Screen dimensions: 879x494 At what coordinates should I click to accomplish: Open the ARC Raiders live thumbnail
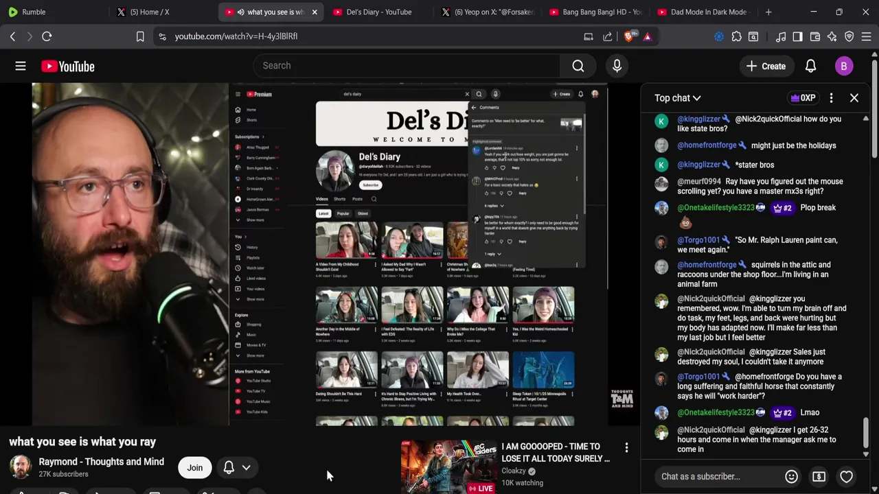pyautogui.click(x=448, y=467)
